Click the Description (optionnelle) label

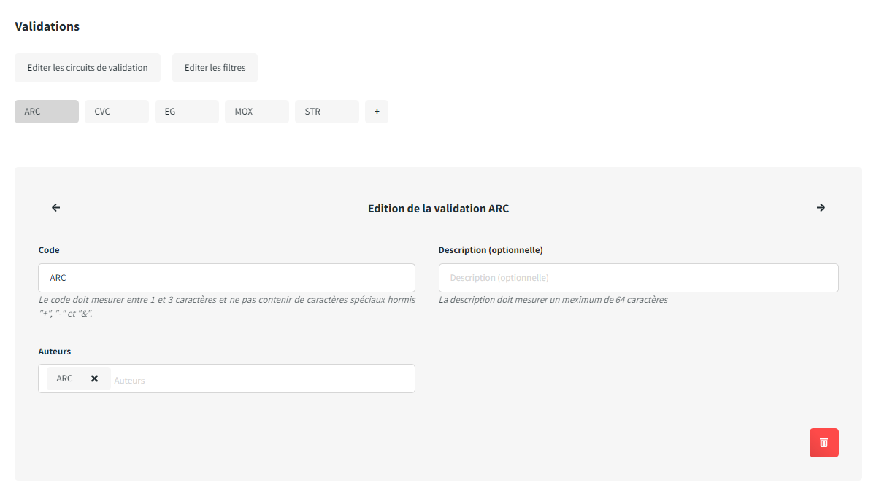(x=491, y=250)
